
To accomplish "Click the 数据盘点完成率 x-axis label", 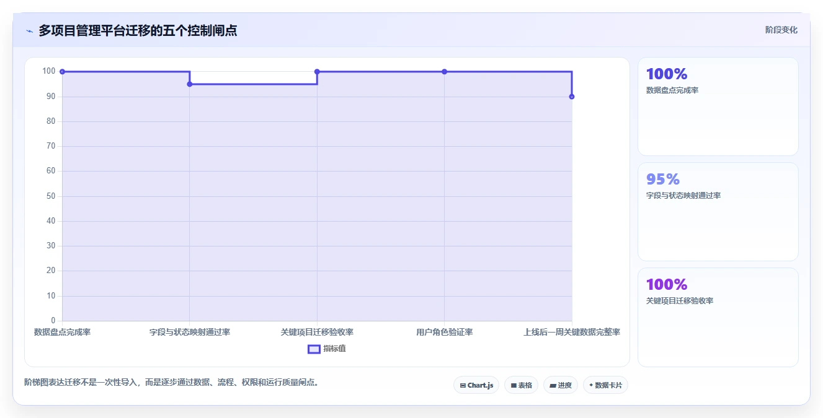I will 62,333.
